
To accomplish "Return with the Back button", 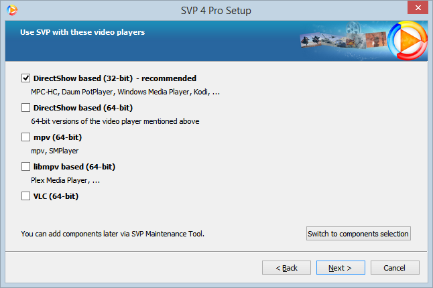I will 287,268.
